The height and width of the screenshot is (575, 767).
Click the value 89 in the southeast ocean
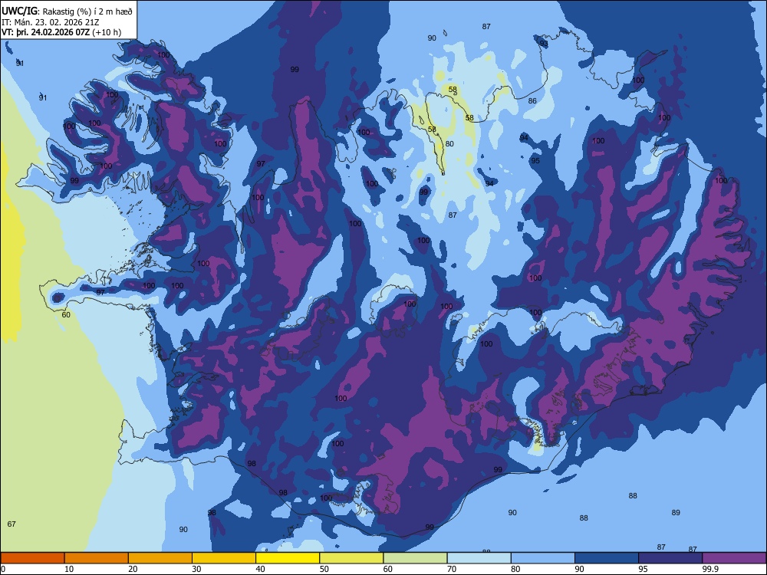point(676,513)
